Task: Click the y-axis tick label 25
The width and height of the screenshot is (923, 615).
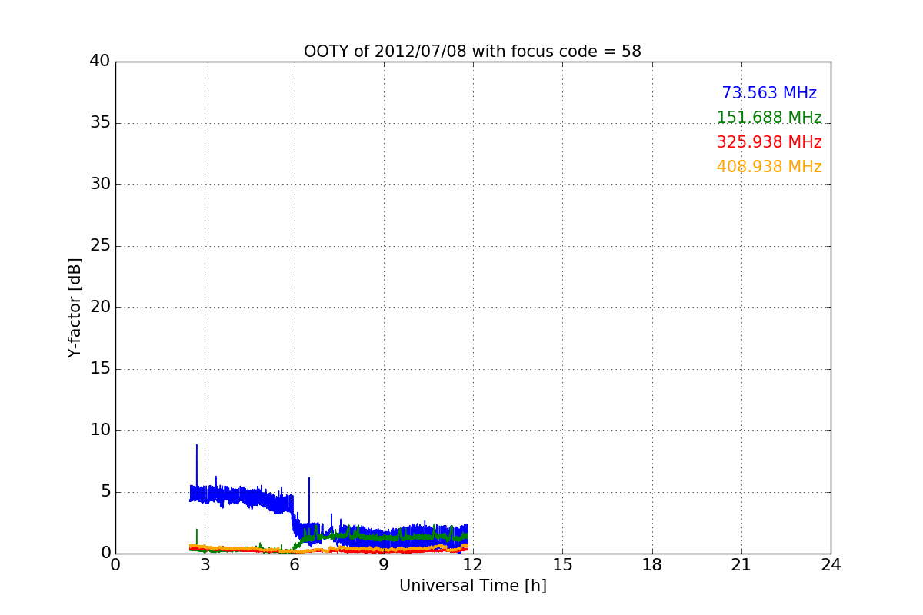Action: 100,246
